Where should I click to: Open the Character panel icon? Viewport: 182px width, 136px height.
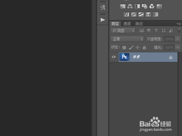pyautogui.click(x=103, y=8)
